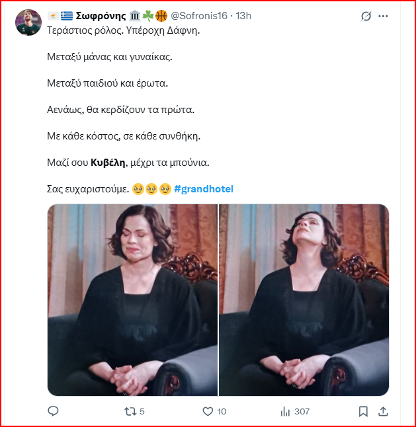416x427 pixels.
Task: Open view analytics bar-chart icon
Action: click(x=285, y=411)
